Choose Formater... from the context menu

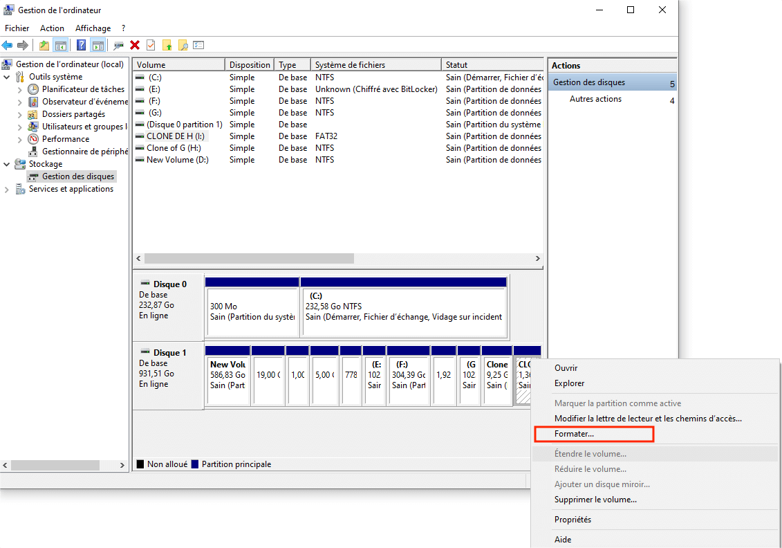[x=574, y=435]
